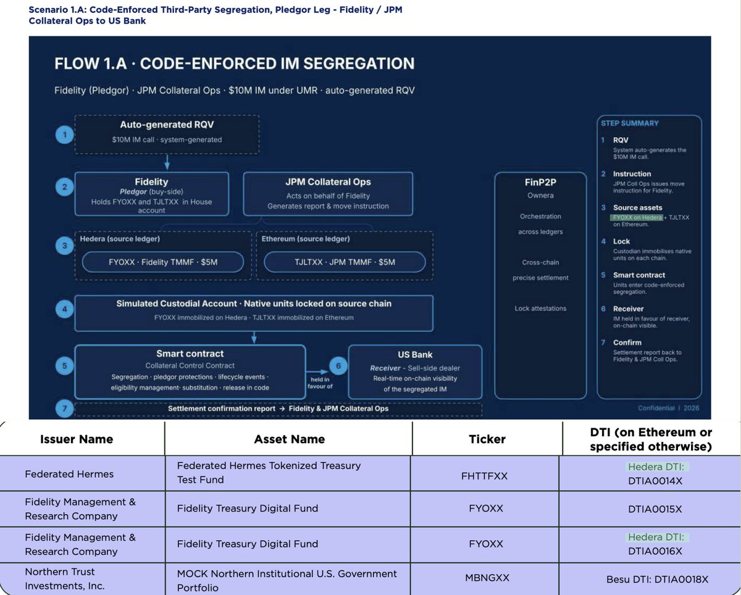Click 'Receiver' entry in step summary
This screenshot has height=595, width=741.
coord(628,309)
